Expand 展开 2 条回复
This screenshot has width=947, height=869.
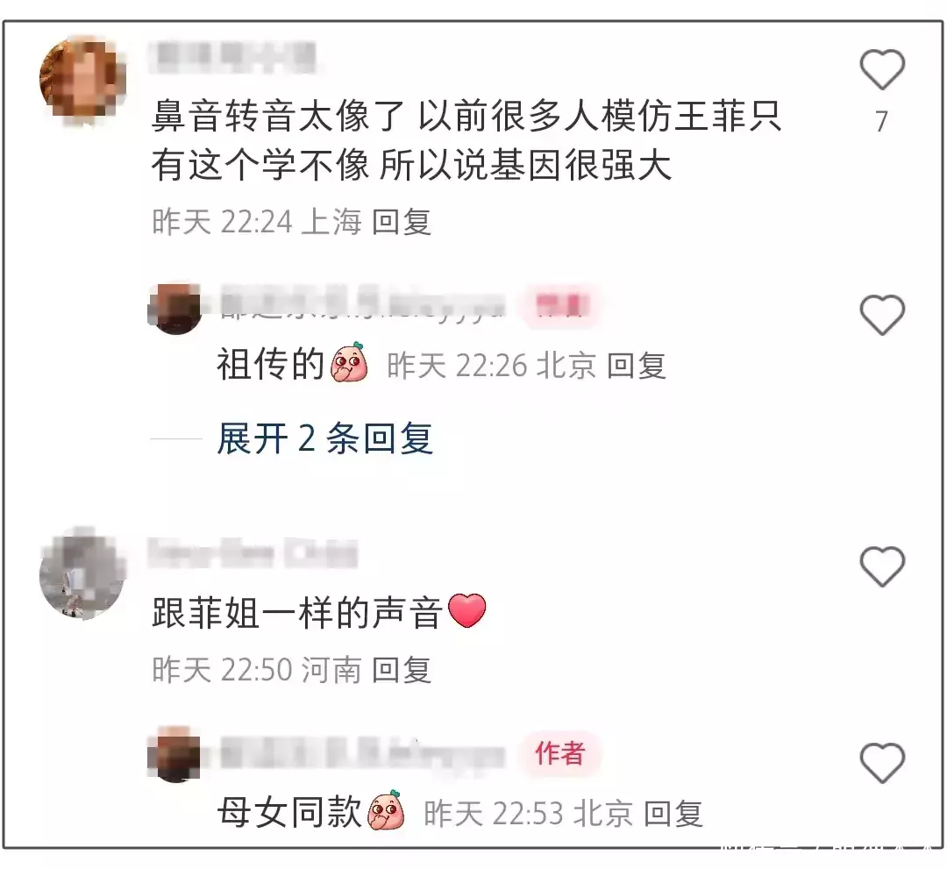click(325, 438)
